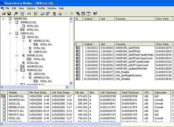
Task: Open the Profile menu
Action: point(41,8)
